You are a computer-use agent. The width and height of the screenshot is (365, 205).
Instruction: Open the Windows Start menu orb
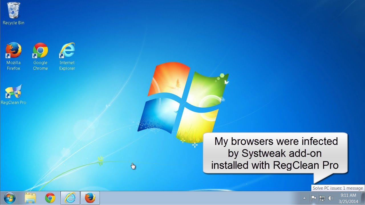pos(10,198)
